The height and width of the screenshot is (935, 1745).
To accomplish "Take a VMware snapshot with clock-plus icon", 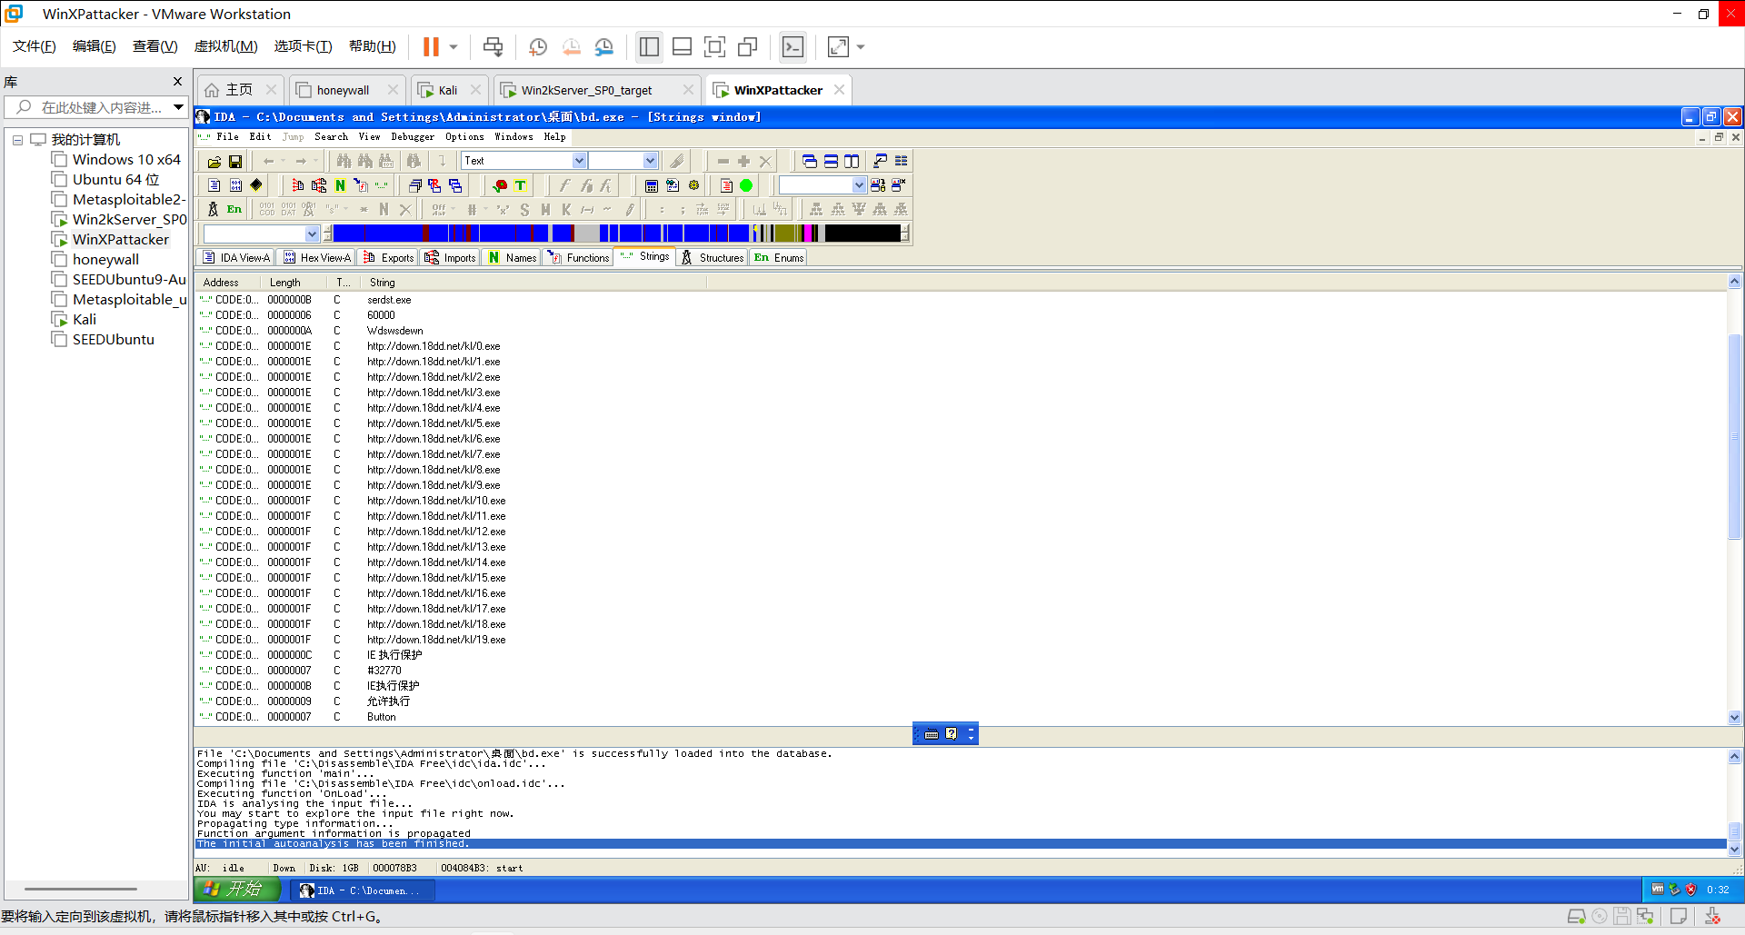I will [x=538, y=46].
